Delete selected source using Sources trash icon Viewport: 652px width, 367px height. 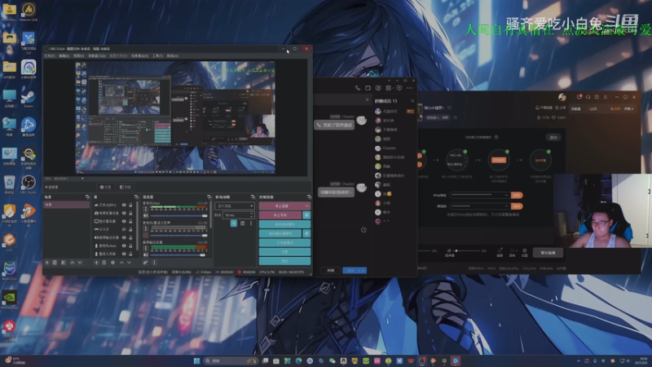click(104, 263)
